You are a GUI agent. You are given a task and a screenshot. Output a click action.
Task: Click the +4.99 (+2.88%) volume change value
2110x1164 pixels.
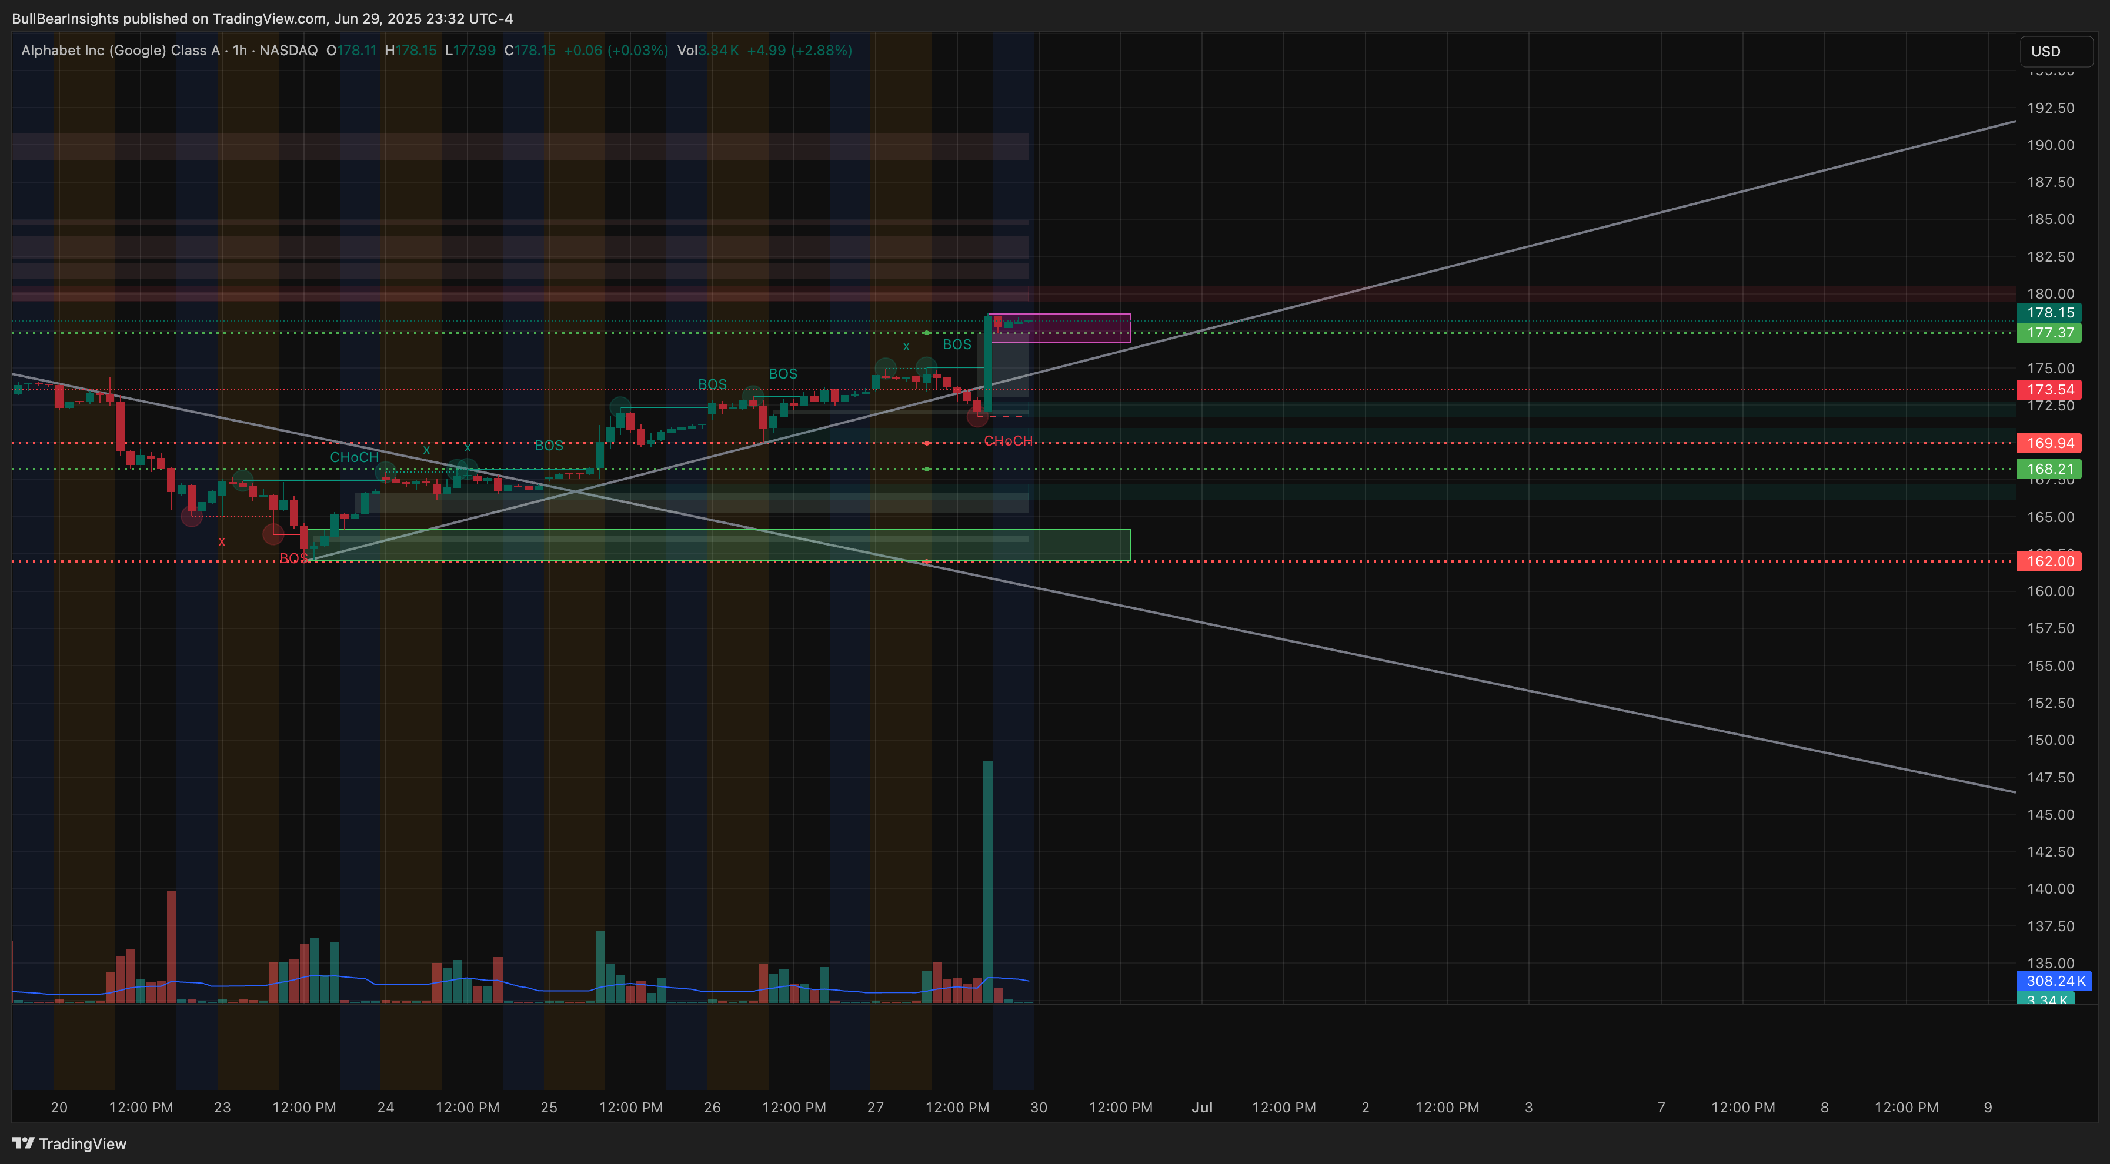click(799, 50)
